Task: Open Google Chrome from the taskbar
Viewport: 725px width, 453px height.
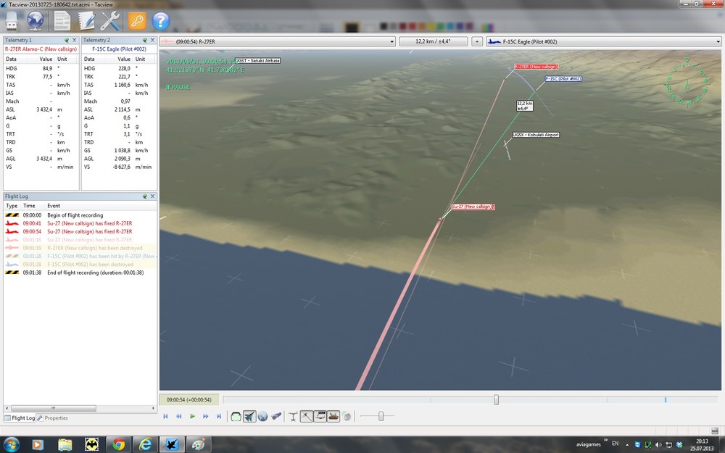Action: click(119, 445)
